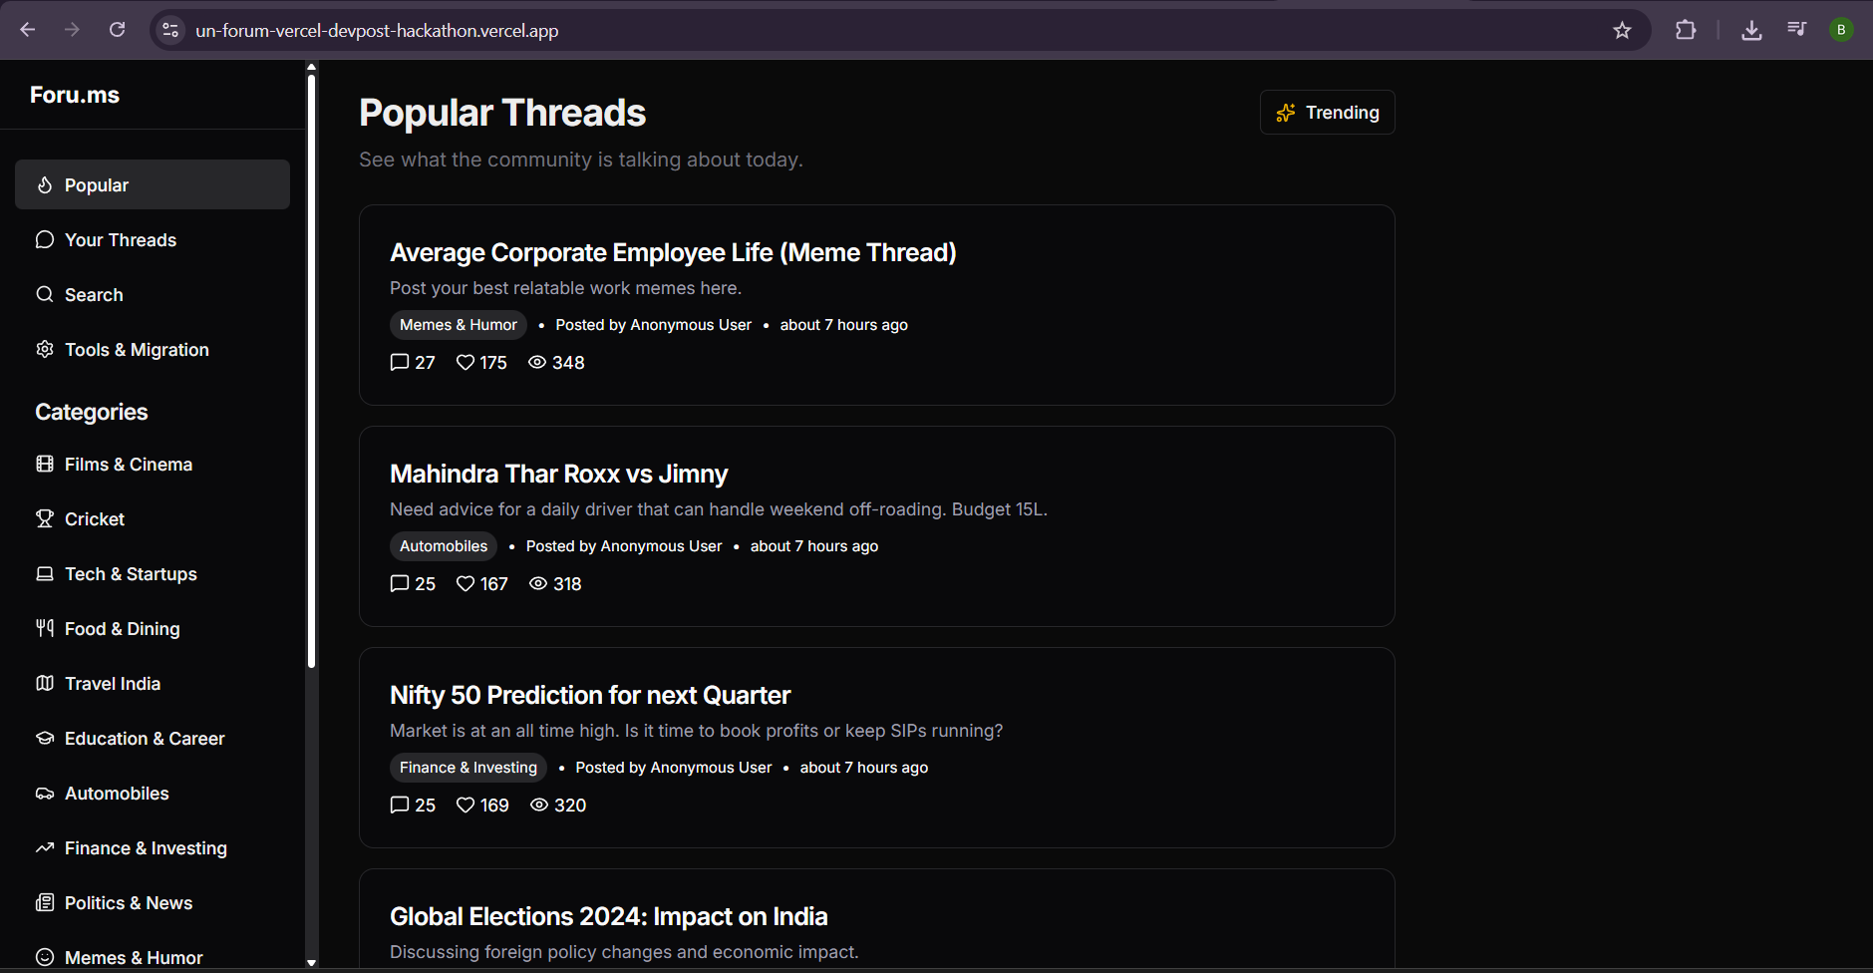Click the Food & Dining utensils icon

[45, 628]
